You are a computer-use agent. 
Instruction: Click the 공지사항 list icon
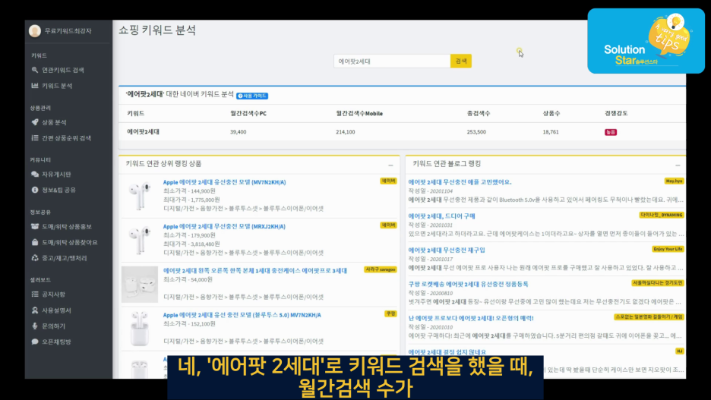35,294
